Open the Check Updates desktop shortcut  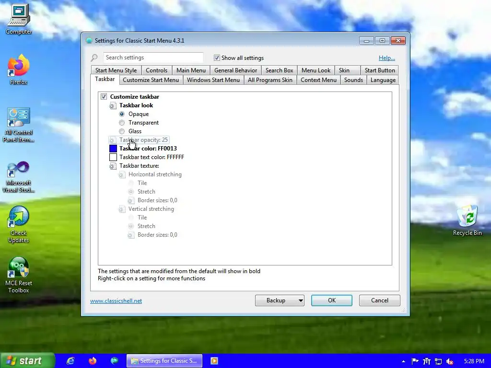coord(19,224)
